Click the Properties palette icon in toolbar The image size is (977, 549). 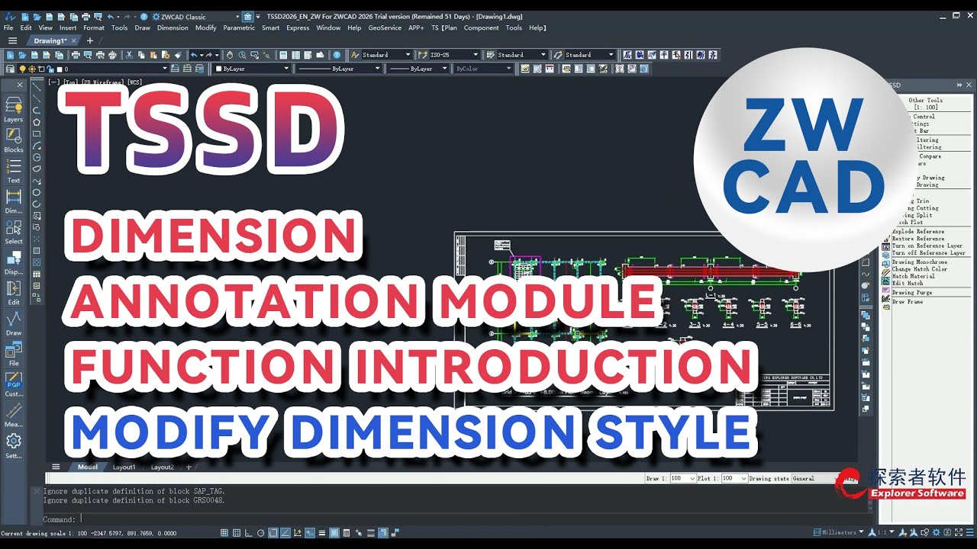pos(283,55)
